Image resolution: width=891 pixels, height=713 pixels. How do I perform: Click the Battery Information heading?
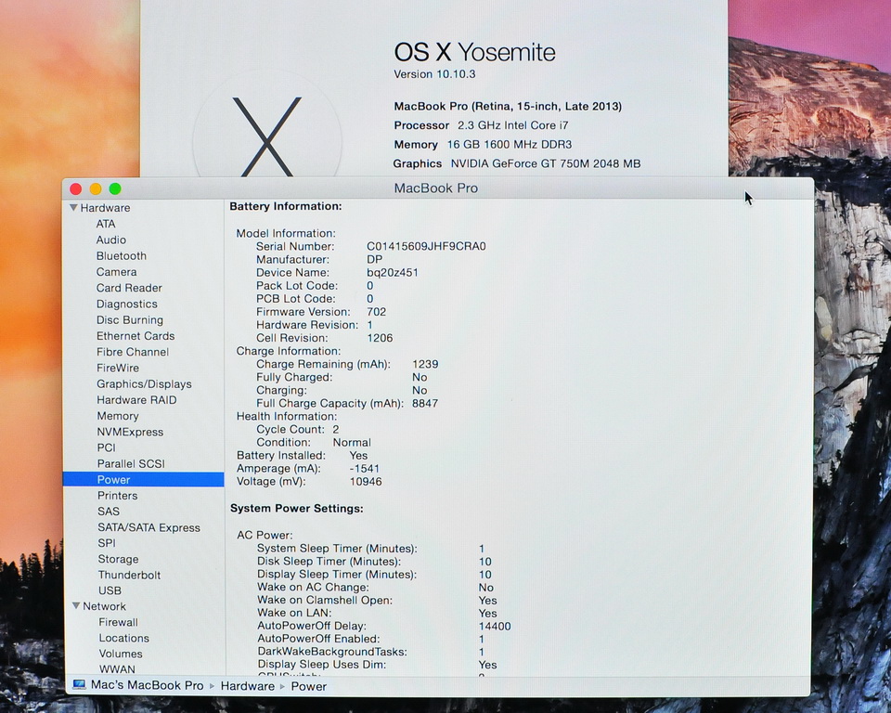pos(286,206)
